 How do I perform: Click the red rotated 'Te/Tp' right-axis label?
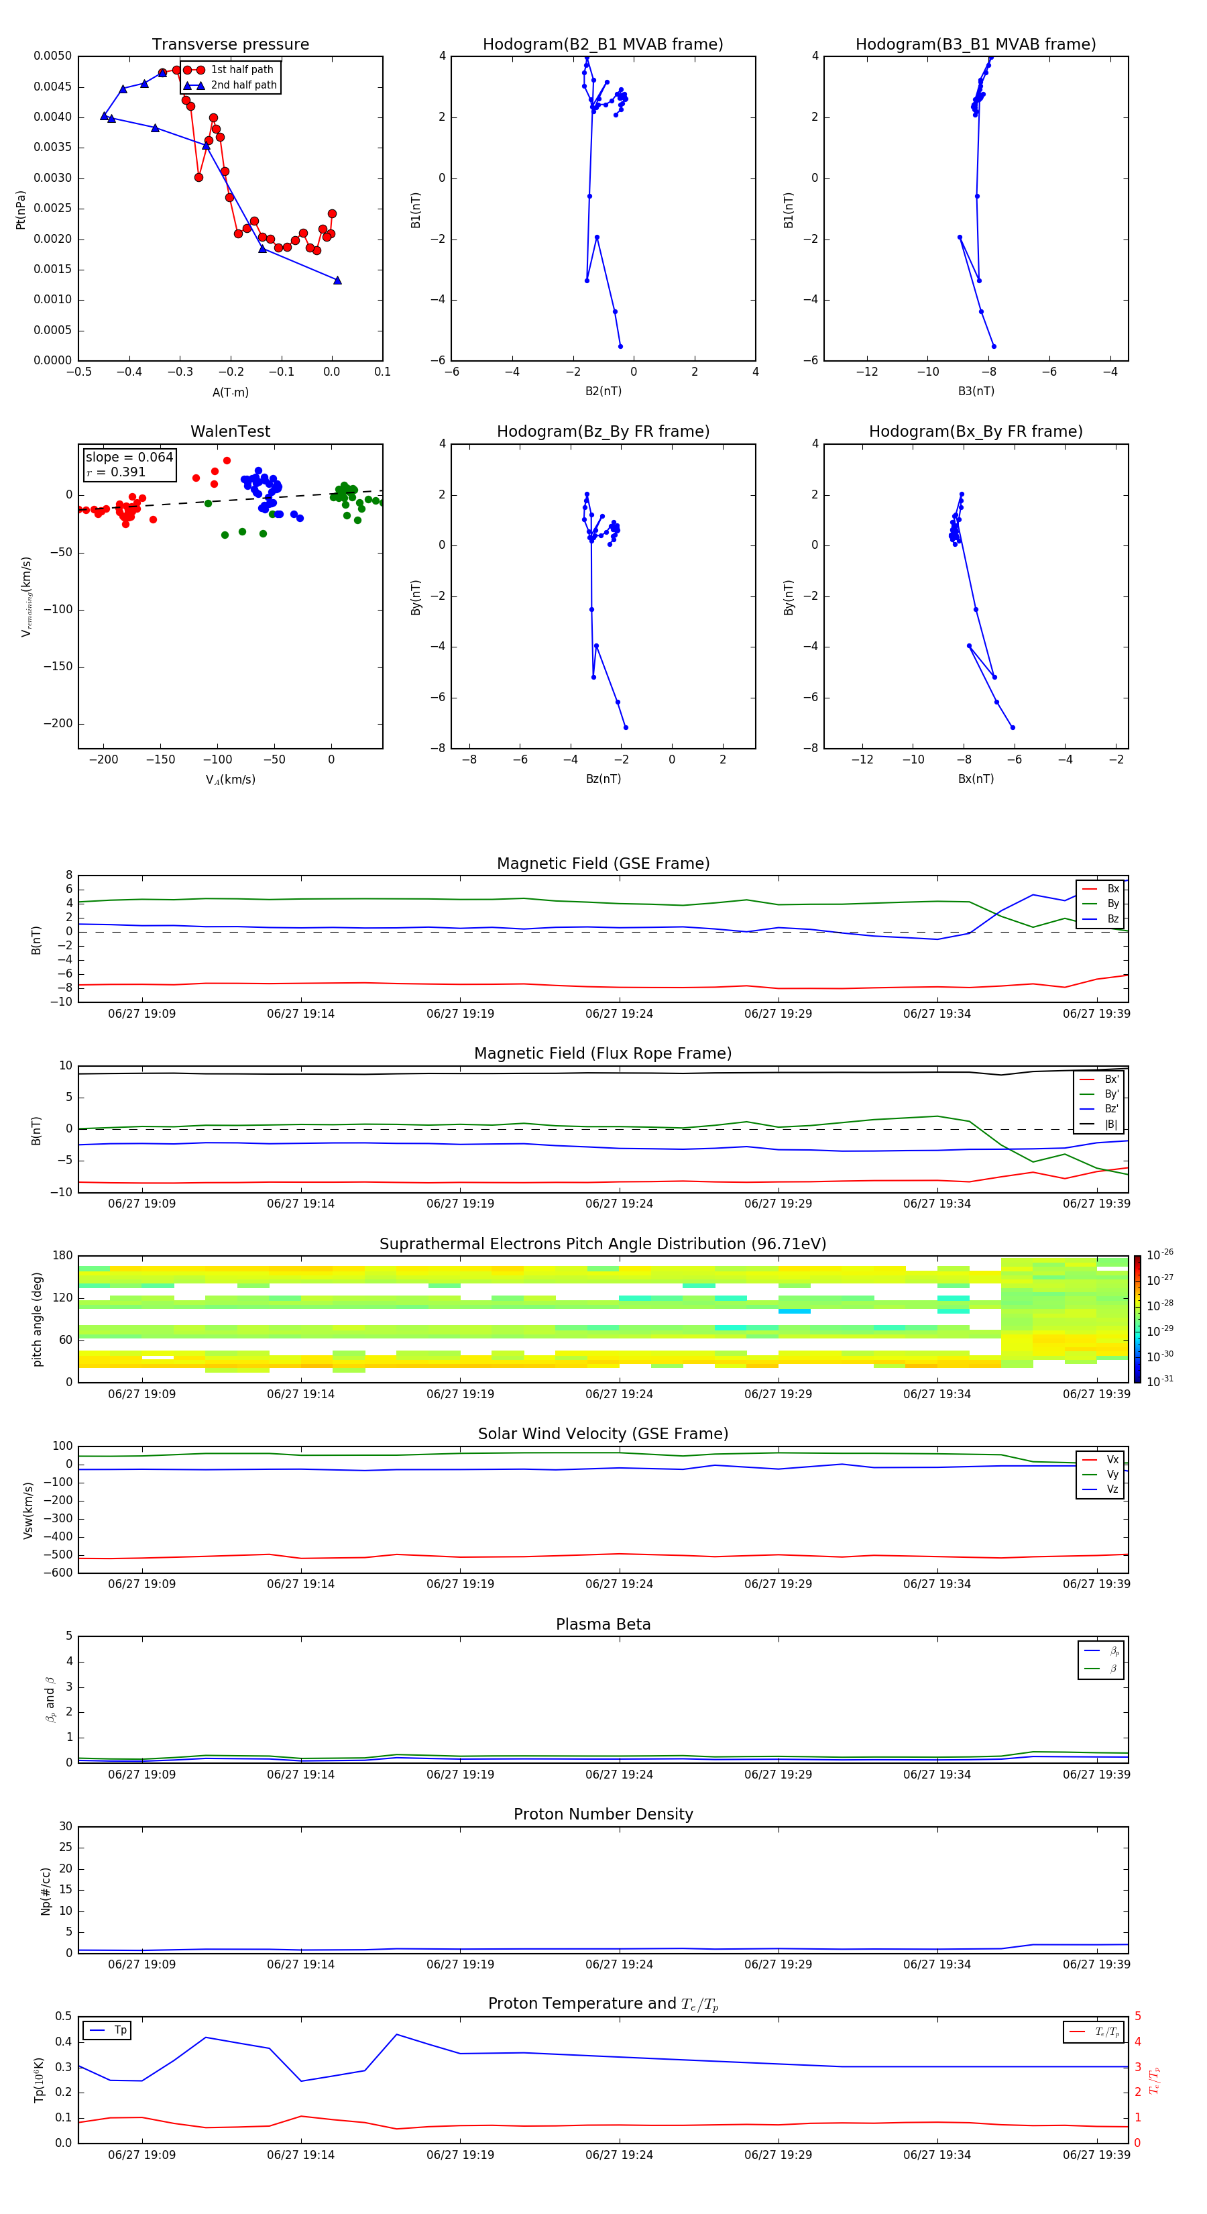1154,2080
